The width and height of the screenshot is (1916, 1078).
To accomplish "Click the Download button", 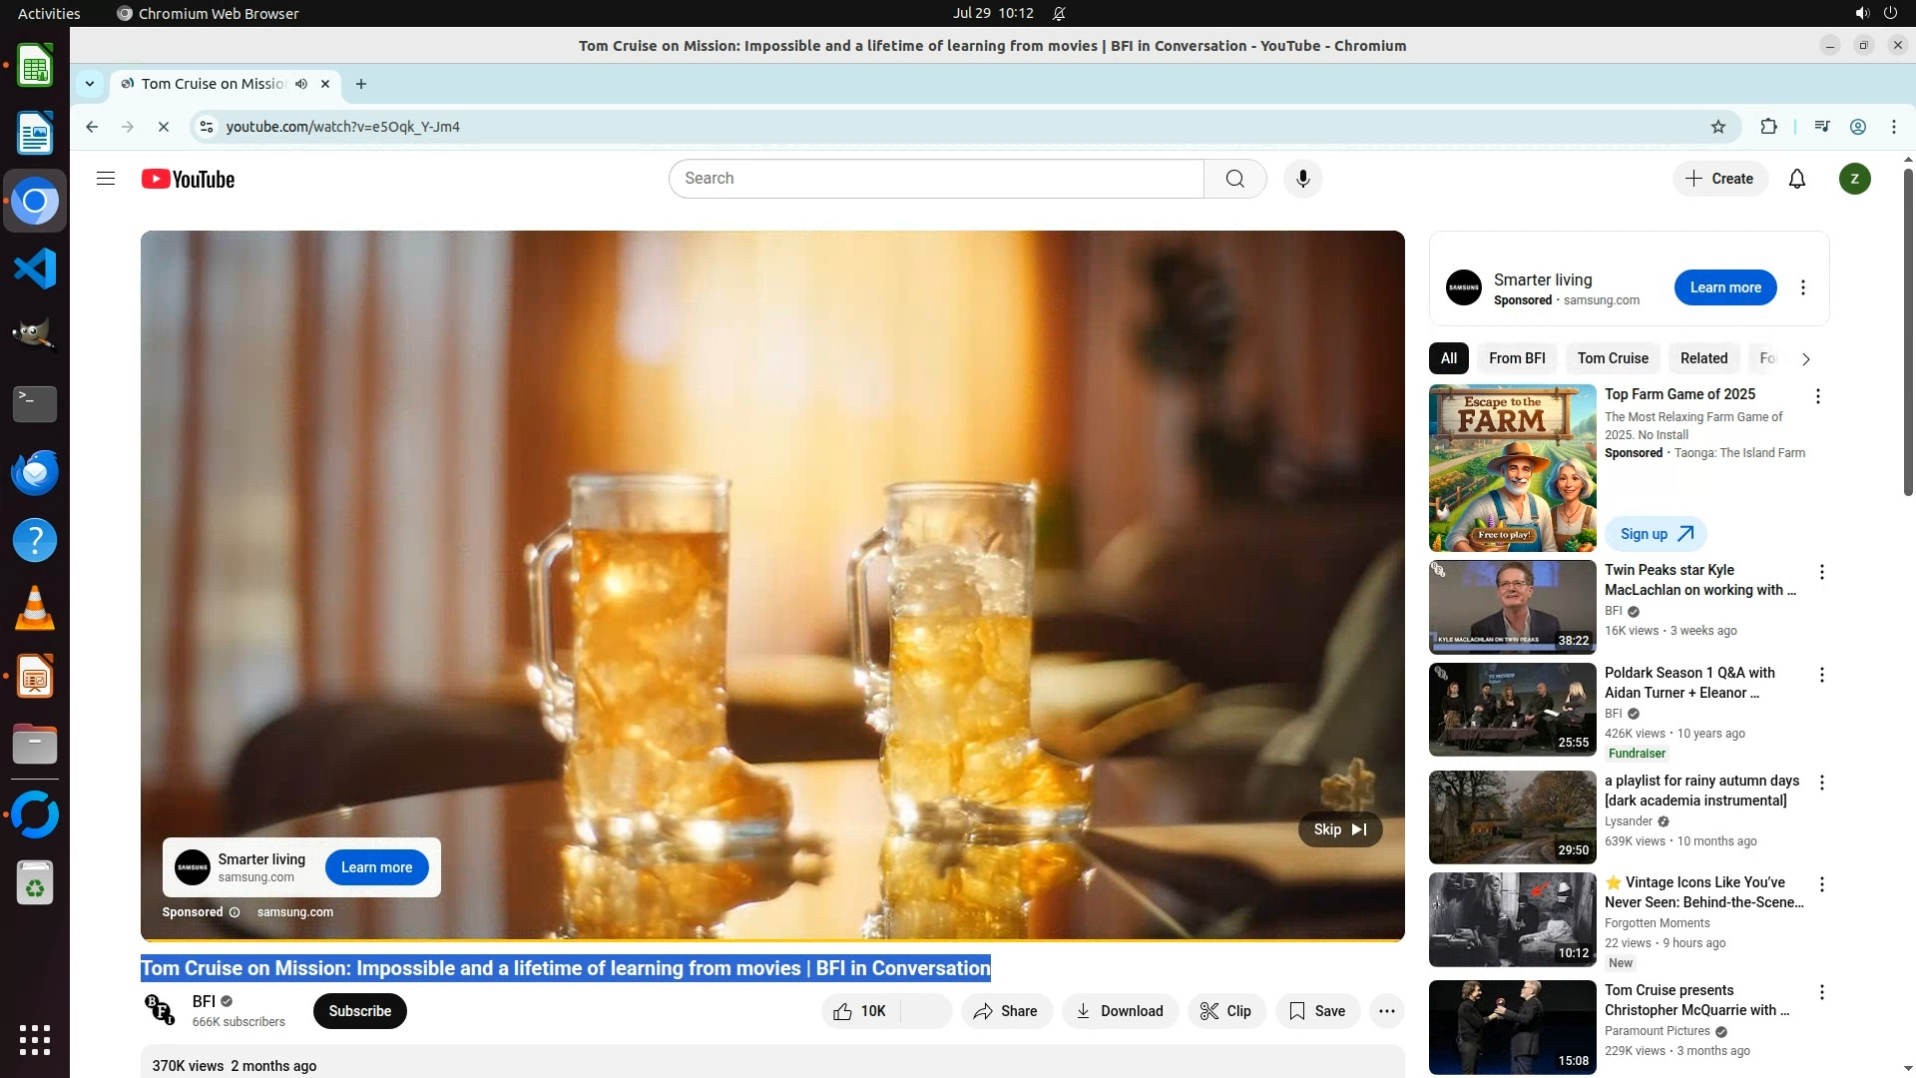I will [1120, 1011].
